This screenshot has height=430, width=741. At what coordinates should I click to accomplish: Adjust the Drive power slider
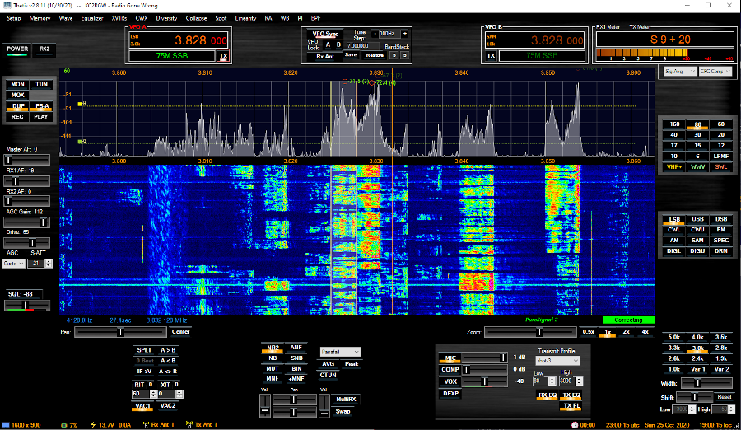pyautogui.click(x=27, y=243)
